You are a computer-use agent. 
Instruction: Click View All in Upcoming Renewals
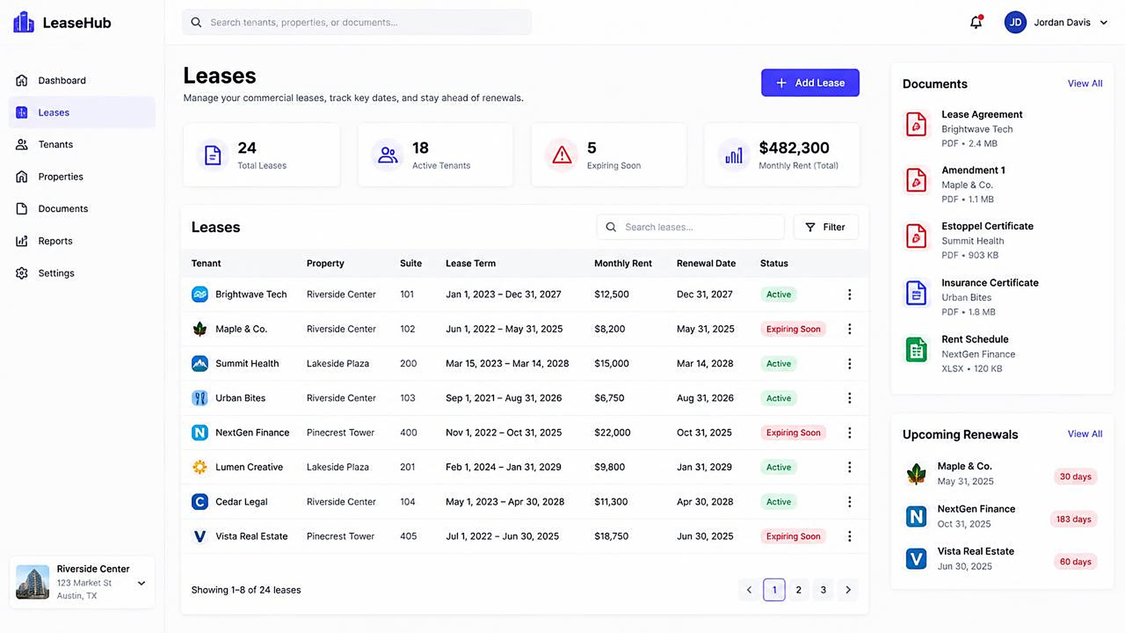[1085, 434]
